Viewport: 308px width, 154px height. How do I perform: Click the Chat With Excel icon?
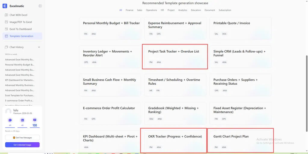point(7,15)
